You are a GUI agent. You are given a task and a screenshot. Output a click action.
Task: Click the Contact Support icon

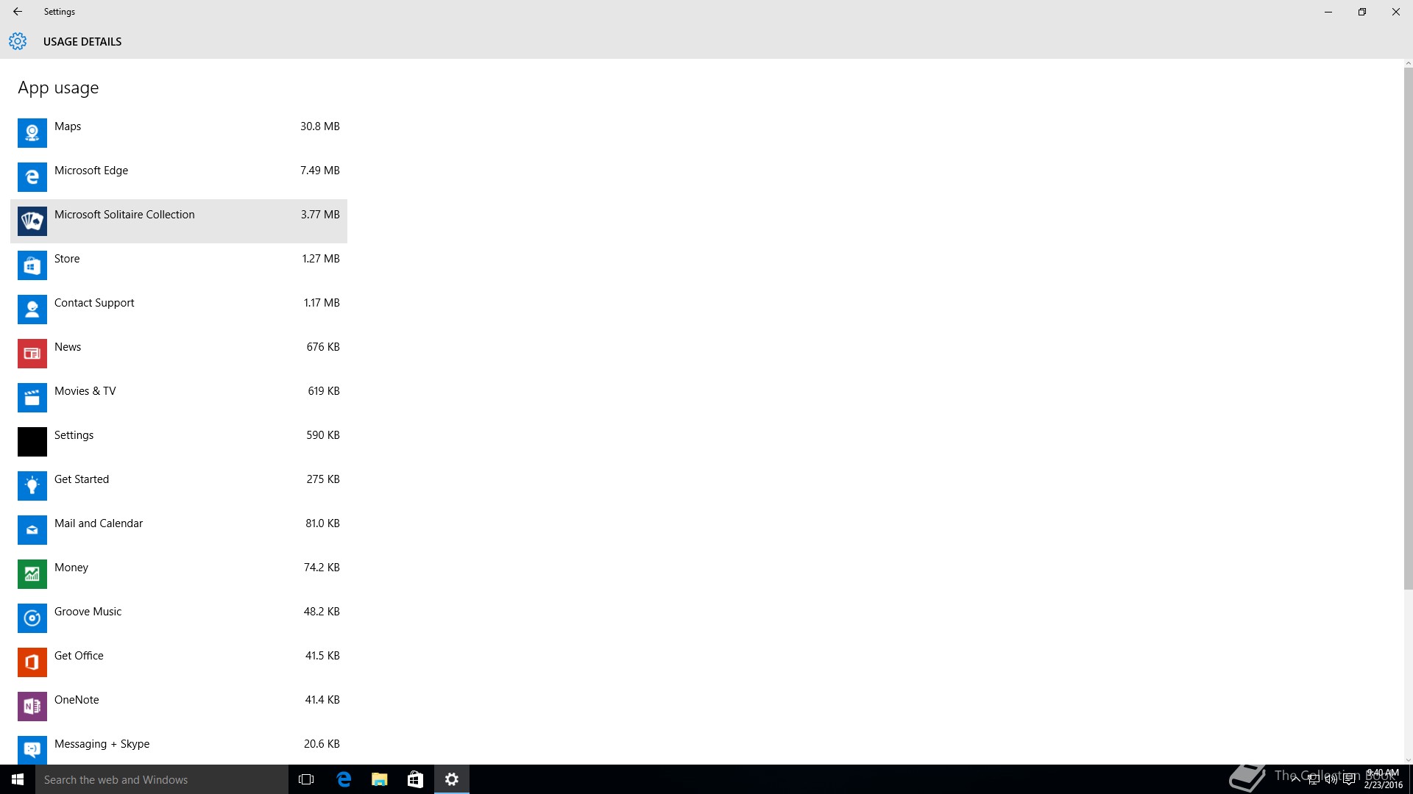pyautogui.click(x=32, y=310)
